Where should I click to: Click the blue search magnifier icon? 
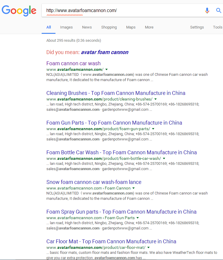[219, 11]
